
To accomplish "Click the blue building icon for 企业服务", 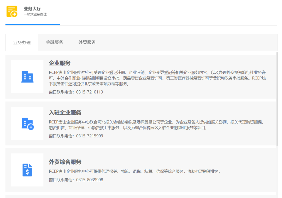I will [x=27, y=77].
